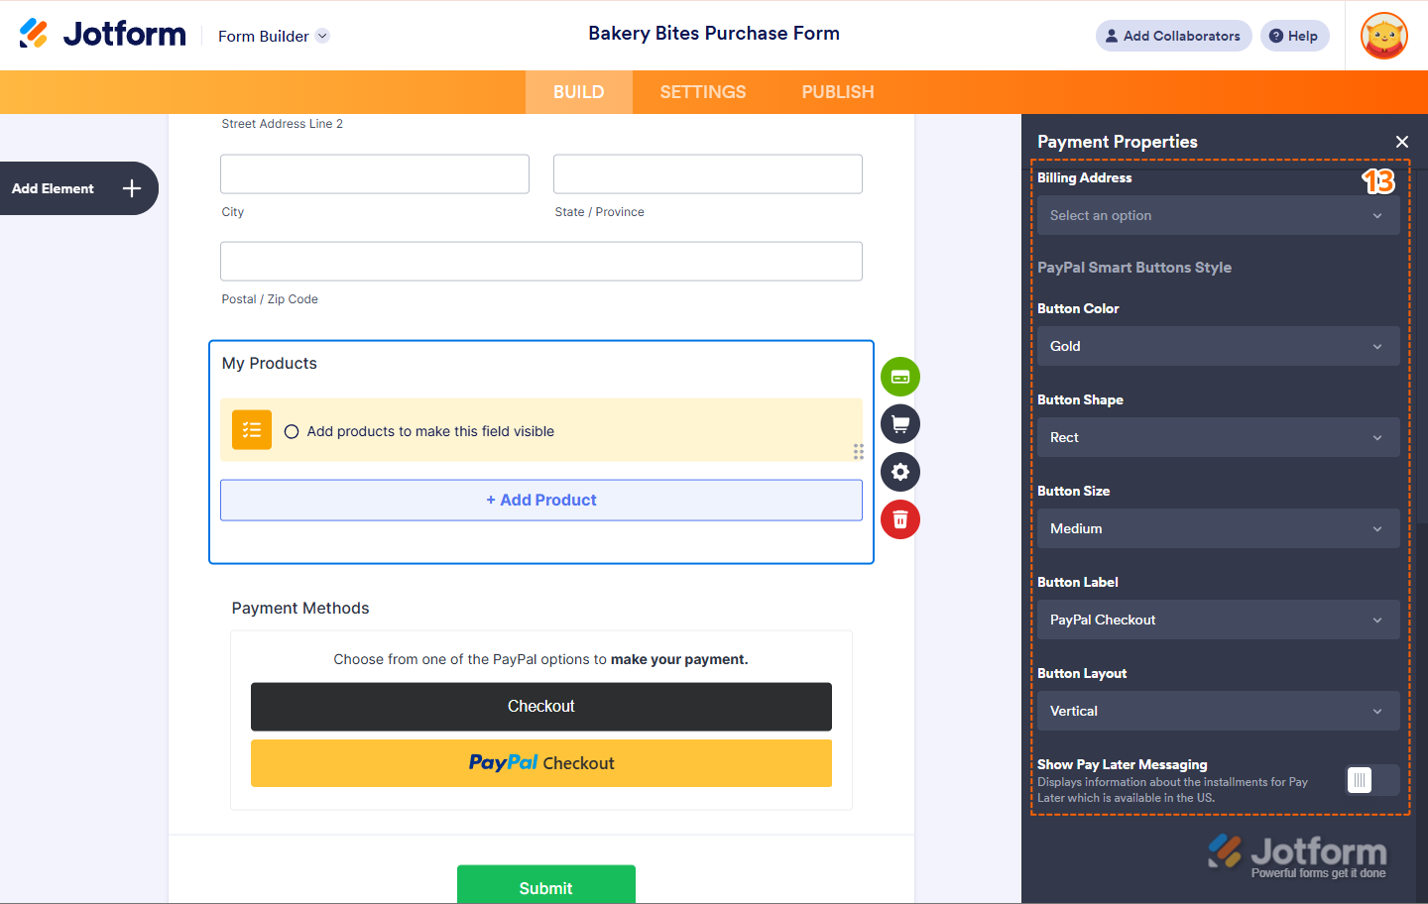Open the shopping cart icon beside My Products
This screenshot has width=1428, height=904.
click(x=899, y=423)
